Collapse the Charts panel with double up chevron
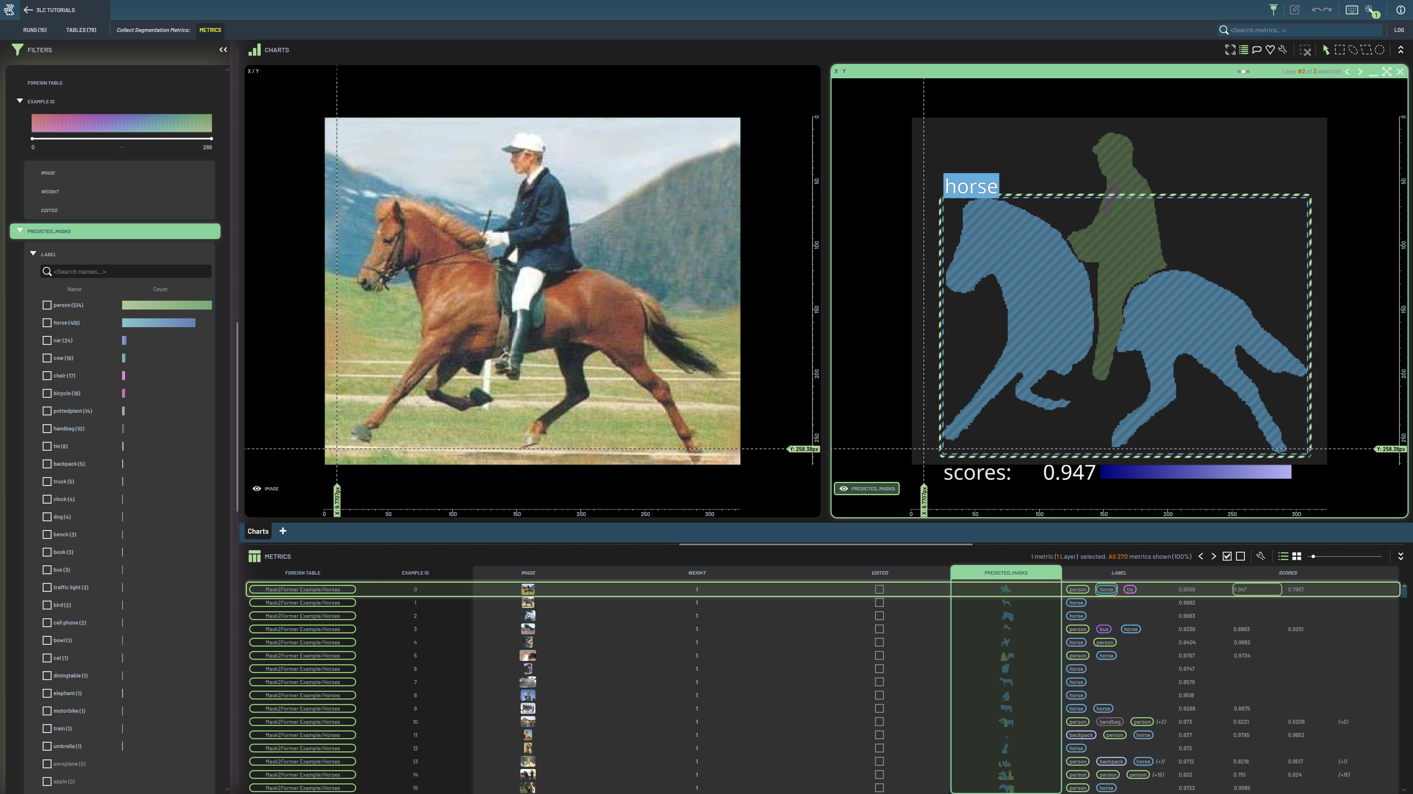The height and width of the screenshot is (794, 1413). (1400, 50)
